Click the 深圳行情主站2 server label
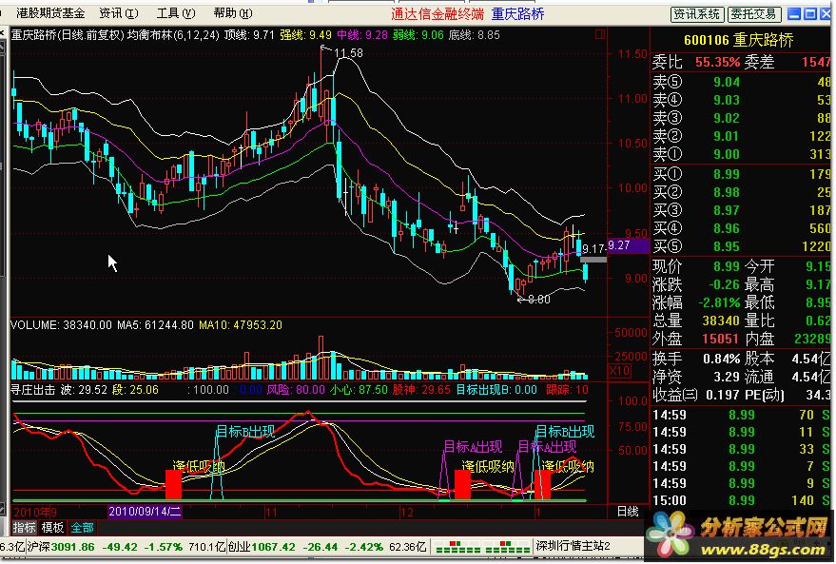 574,546
